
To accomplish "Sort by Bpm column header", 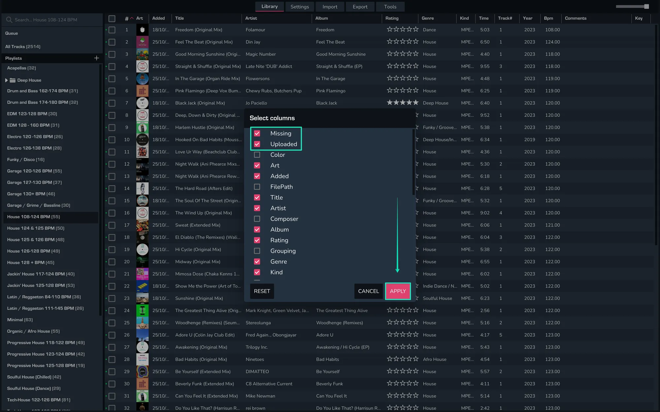I will pos(548,18).
